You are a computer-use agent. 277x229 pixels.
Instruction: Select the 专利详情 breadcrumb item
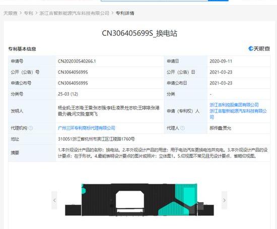(125, 13)
